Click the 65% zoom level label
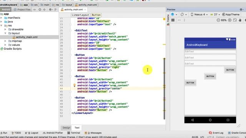The image size is (246, 138). pyautogui.click(x=224, y=20)
